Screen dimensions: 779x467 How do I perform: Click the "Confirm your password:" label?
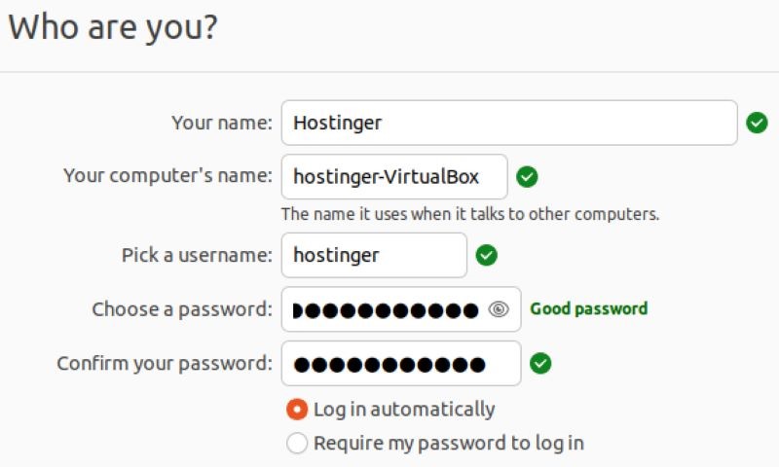coord(165,364)
